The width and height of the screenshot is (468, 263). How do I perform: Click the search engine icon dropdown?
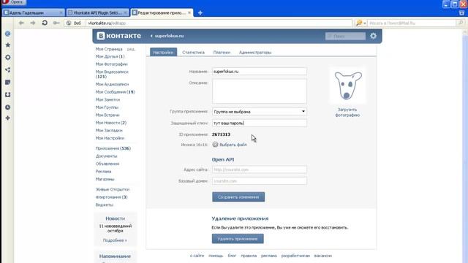click(x=361, y=23)
